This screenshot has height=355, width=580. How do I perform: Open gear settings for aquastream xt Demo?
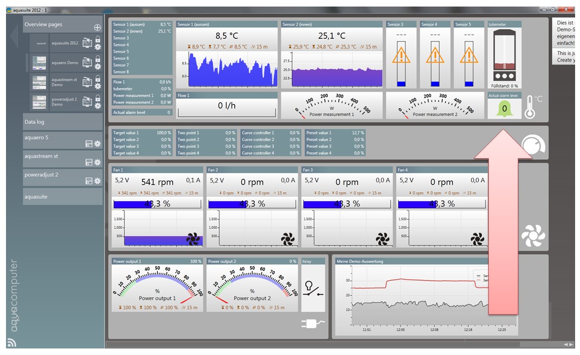98,86
